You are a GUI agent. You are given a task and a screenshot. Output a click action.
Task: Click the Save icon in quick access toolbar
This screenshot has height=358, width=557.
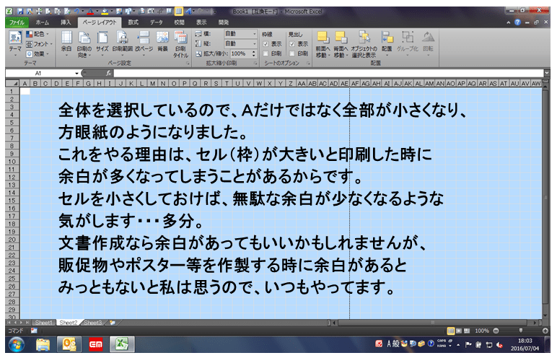pos(20,12)
